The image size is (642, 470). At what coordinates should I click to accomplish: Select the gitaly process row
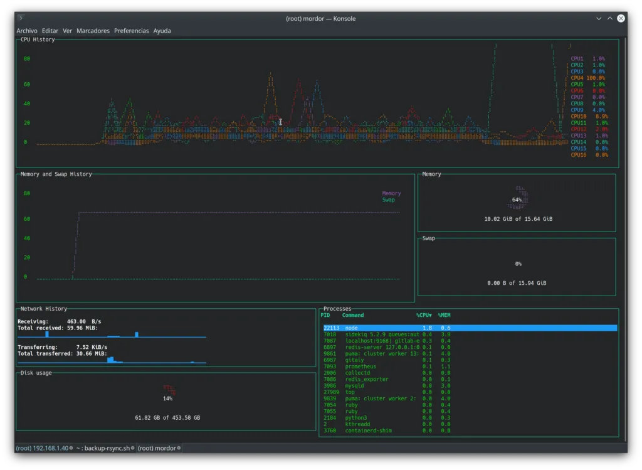(x=470, y=360)
